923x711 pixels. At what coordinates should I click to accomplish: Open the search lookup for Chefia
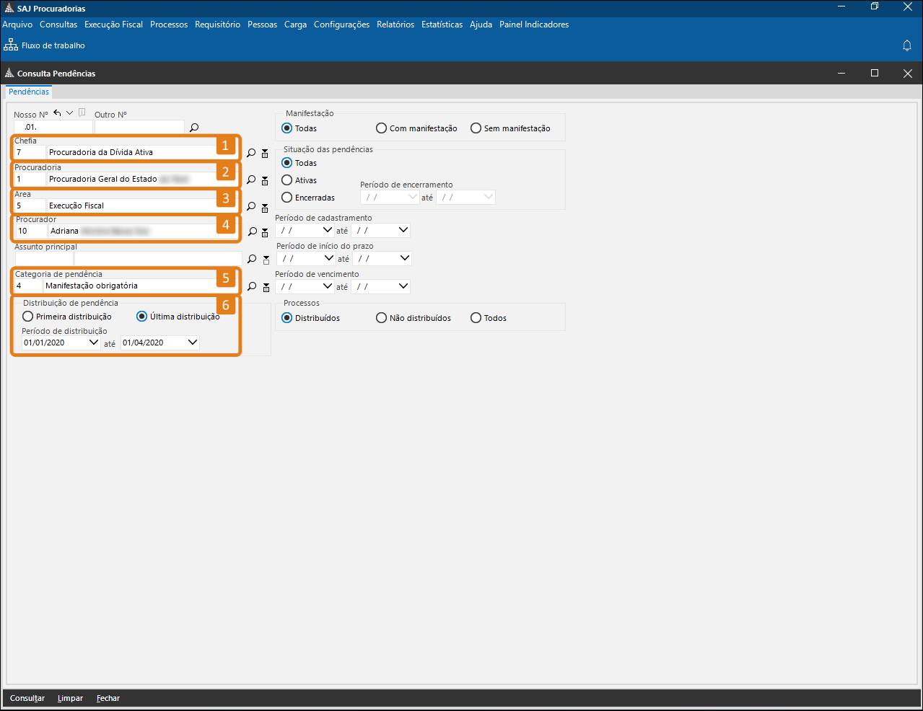point(251,153)
